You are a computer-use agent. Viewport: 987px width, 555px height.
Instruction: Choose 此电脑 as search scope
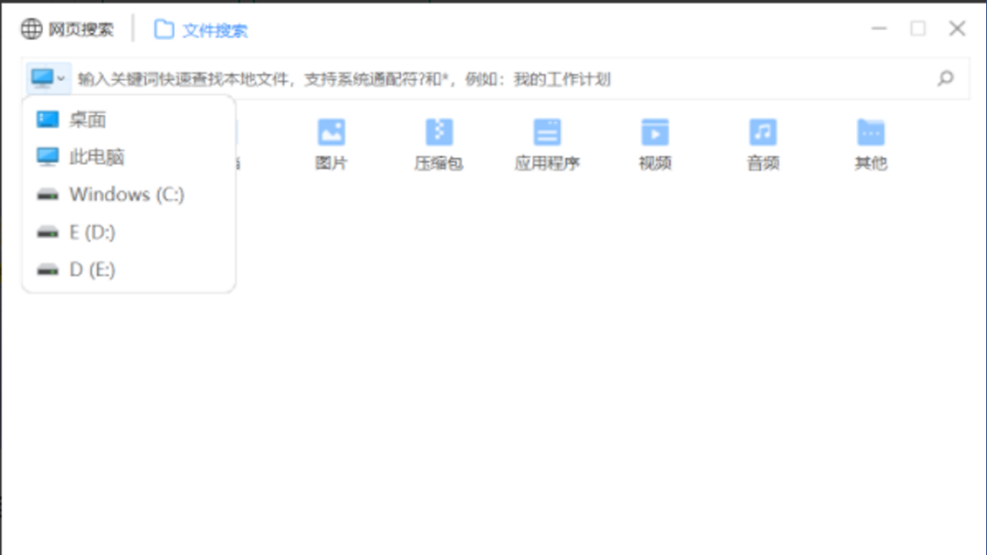click(96, 157)
